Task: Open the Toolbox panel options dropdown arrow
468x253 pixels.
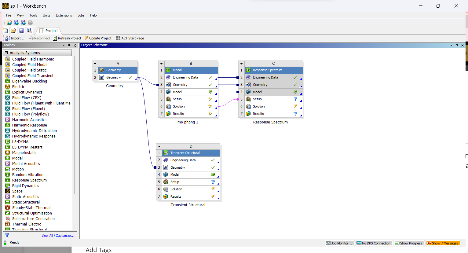Action: point(64,45)
